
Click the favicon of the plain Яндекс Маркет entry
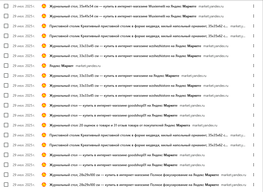click(x=44, y=66)
